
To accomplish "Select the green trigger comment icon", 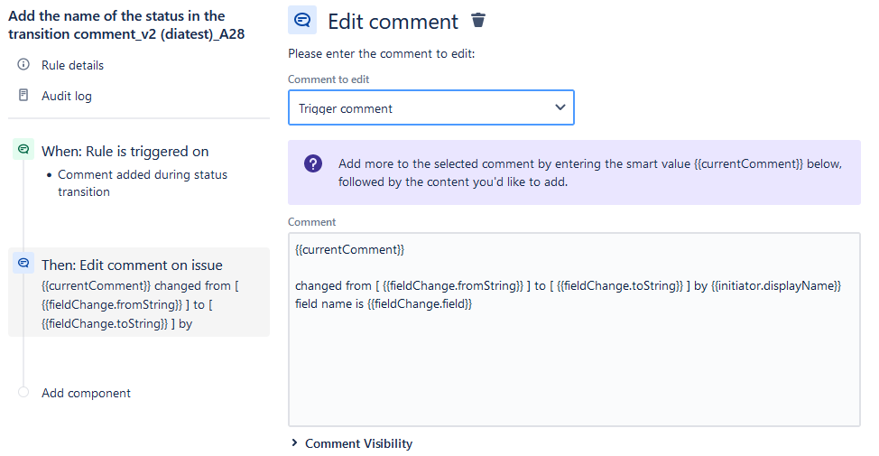I will click(x=23, y=150).
